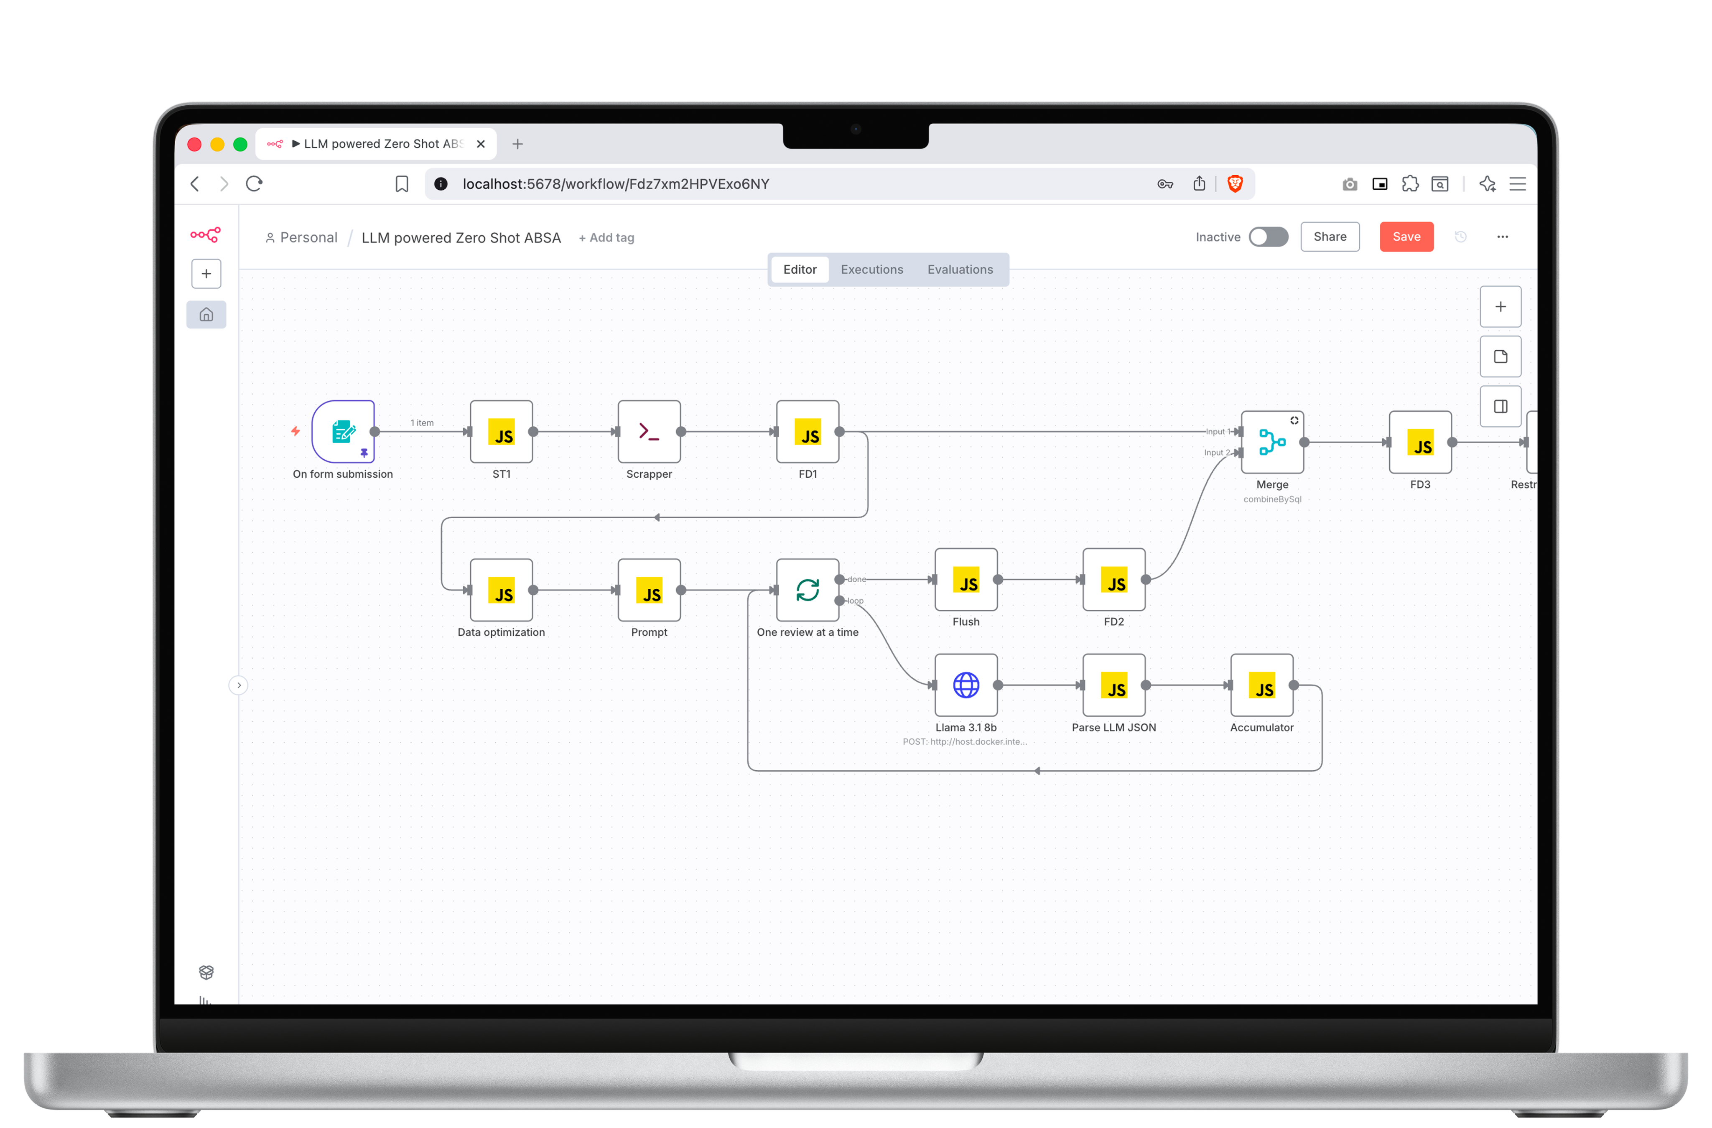
Task: Open workflow history clock icon
Action: click(x=1460, y=237)
